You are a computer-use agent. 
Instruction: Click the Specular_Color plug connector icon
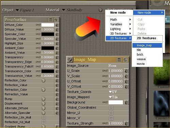pyautogui.click(x=57, y=34)
